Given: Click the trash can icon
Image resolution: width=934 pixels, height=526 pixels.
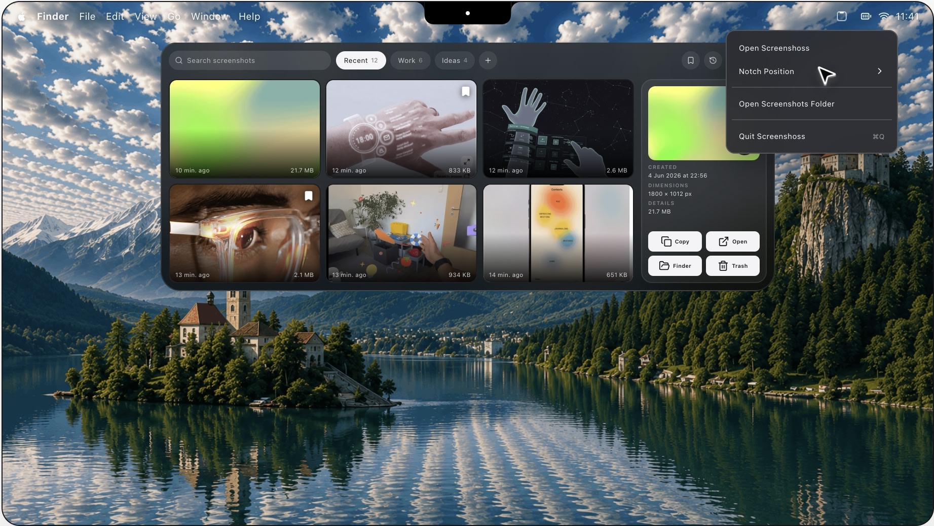Looking at the screenshot, I should point(723,266).
